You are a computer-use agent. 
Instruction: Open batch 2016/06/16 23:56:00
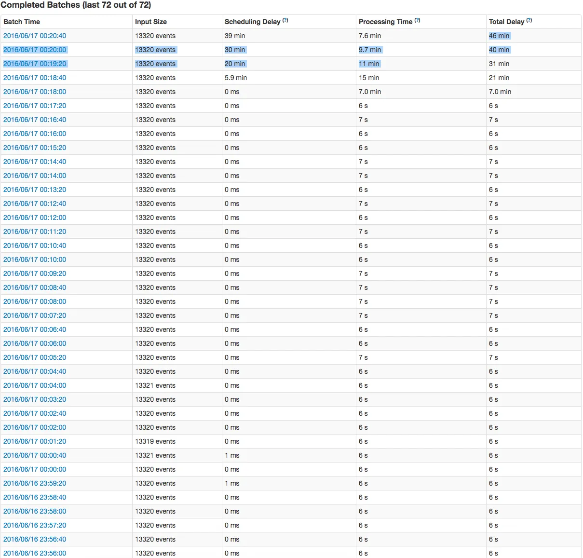[35, 553]
